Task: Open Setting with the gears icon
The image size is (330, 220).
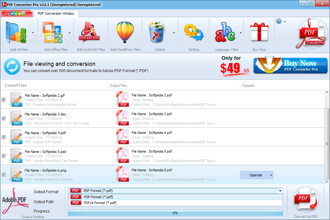Action: pyautogui.click(x=194, y=32)
